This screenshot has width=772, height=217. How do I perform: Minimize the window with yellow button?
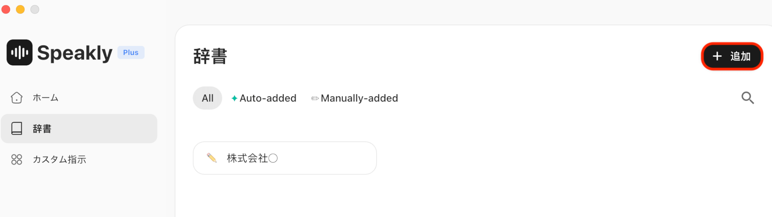click(x=20, y=9)
